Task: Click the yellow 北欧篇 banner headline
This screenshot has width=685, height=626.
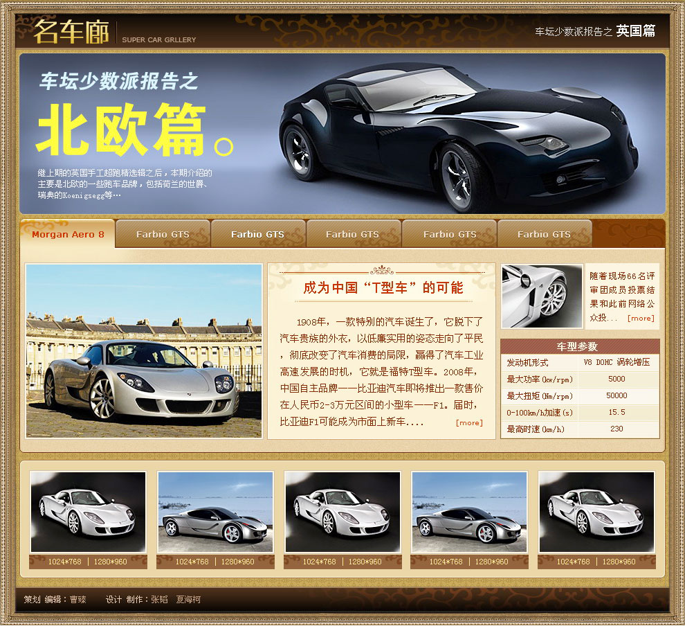Action: coord(121,130)
